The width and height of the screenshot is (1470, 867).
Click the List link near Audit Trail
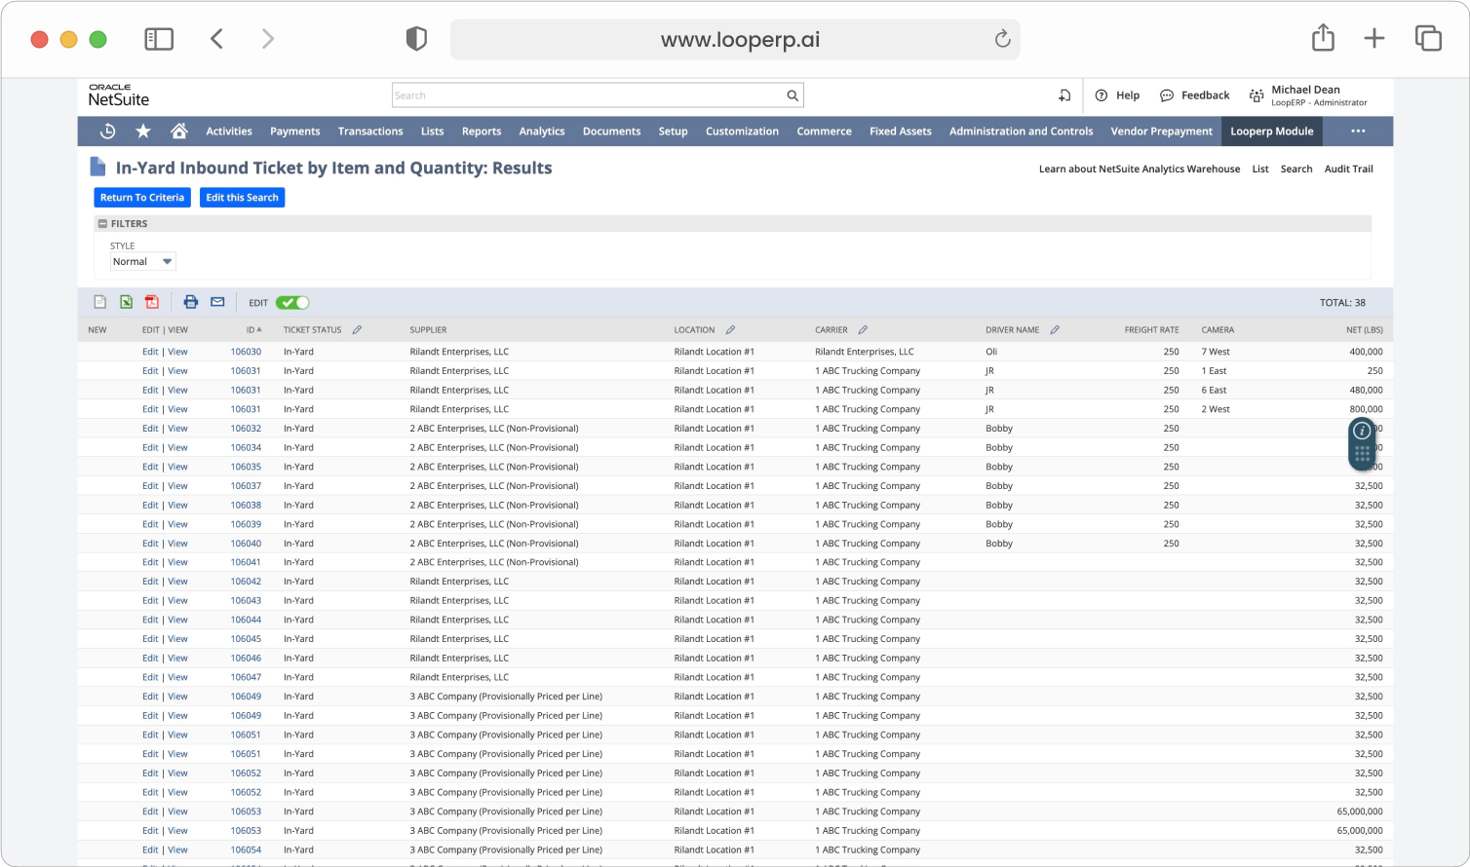pyautogui.click(x=1260, y=170)
